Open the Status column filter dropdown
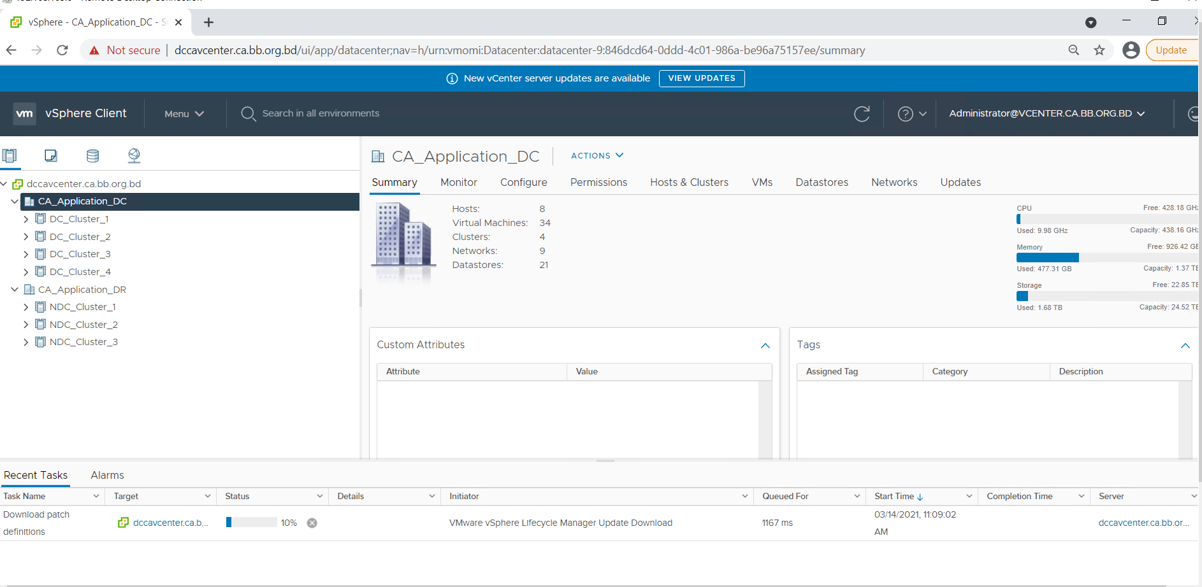 click(x=320, y=496)
